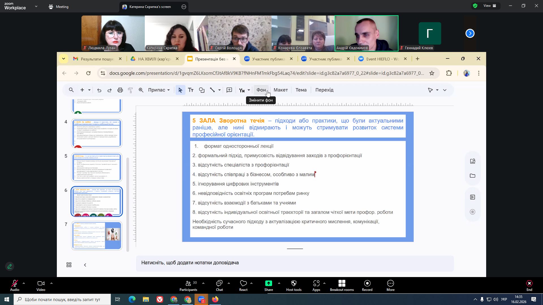Open the Breakout rooms icon
This screenshot has height=305, width=543.
342,283
